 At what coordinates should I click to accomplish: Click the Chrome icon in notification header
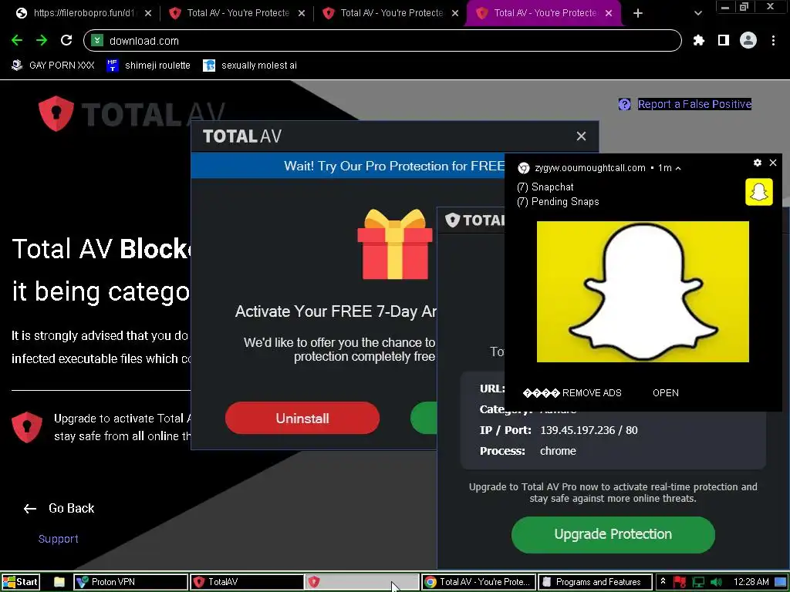point(524,168)
